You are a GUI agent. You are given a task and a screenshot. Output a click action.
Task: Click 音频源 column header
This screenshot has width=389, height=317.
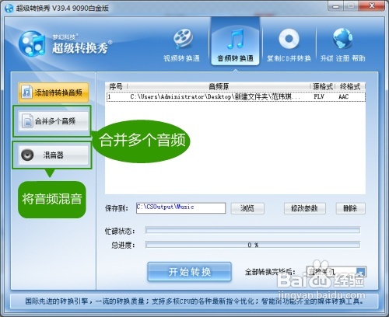[219, 86]
